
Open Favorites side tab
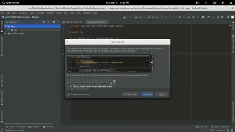2,116
